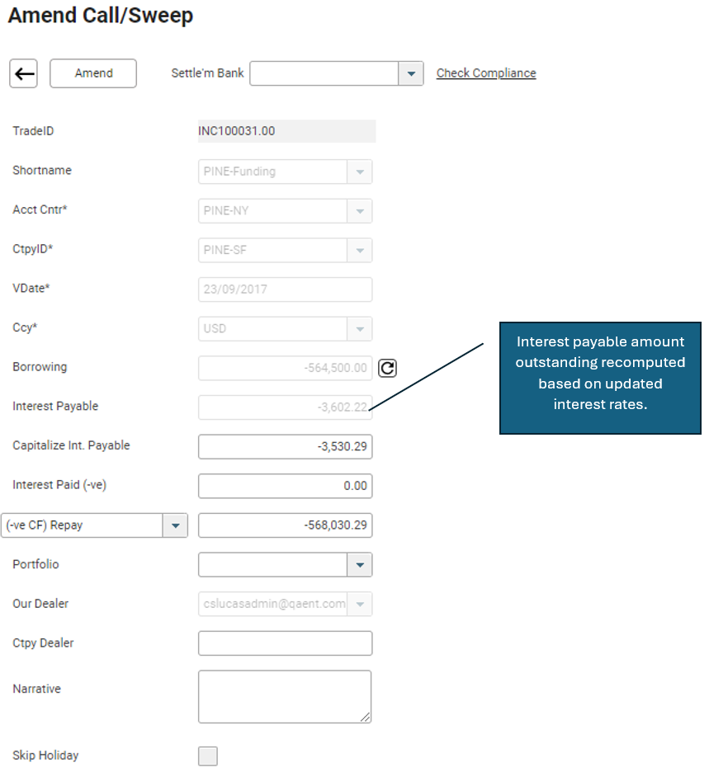Click the Ctpy Dealer text field
This screenshot has height=772, width=709.
tap(285, 643)
